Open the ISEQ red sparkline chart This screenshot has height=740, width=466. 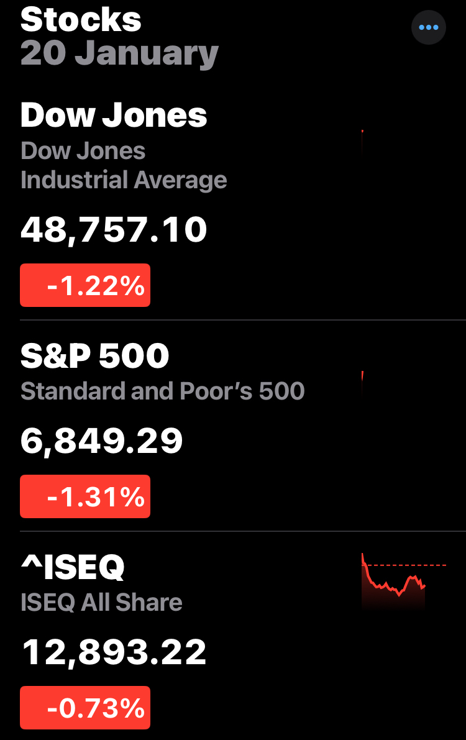[393, 584]
